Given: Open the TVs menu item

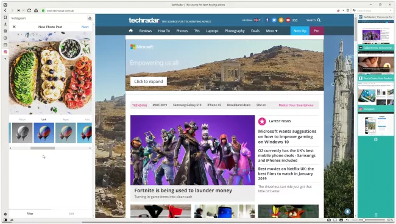Looking at the screenshot, I should coord(197,31).
